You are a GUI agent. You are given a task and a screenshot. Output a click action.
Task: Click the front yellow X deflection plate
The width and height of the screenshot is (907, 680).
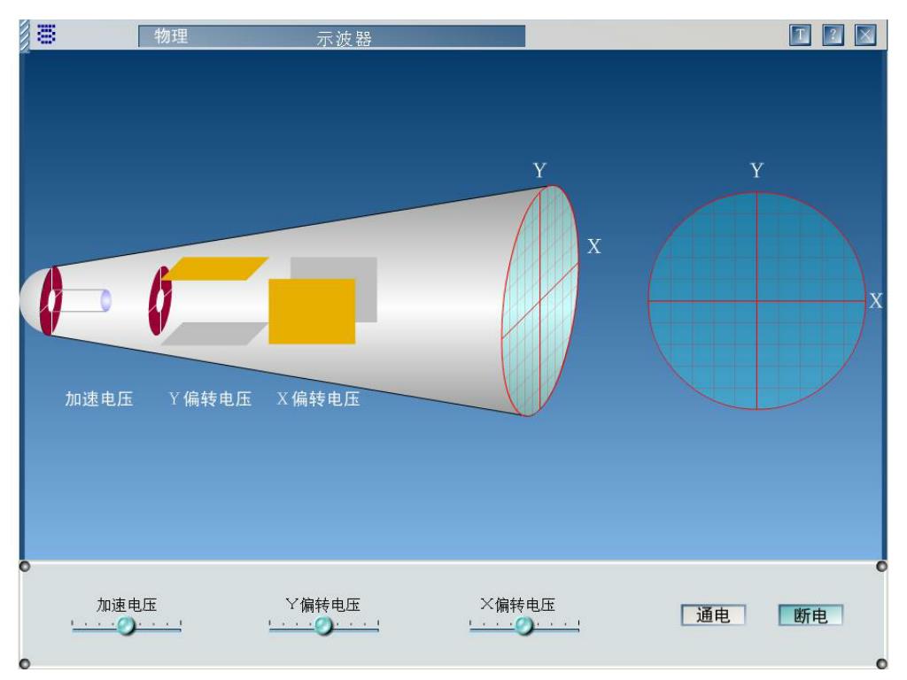click(x=312, y=312)
